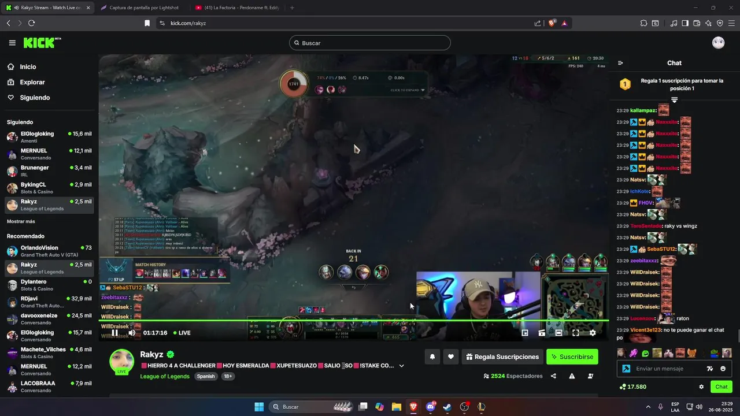Open Brave Rewards triangle icon

564,23
